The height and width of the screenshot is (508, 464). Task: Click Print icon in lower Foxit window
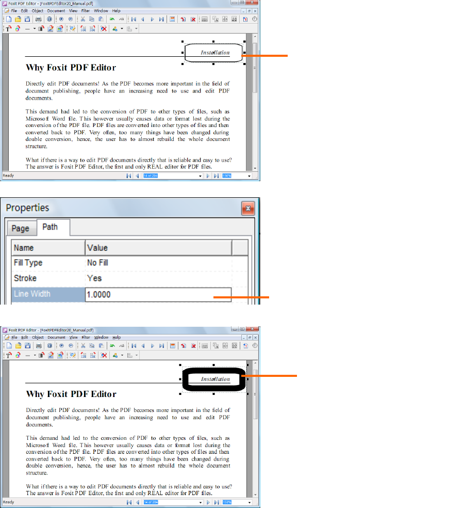click(x=39, y=346)
